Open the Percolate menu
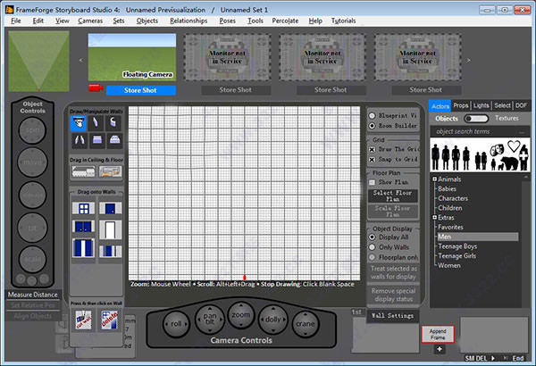The width and height of the screenshot is (536, 366). pos(285,21)
